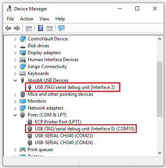Click the Network adapters icon
The height and width of the screenshot is (168, 166).
23,108
